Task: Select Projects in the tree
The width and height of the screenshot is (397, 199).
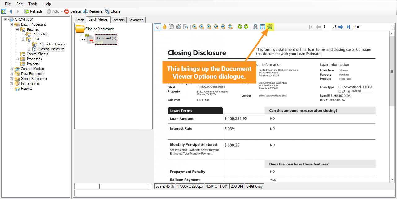Action: [33, 64]
